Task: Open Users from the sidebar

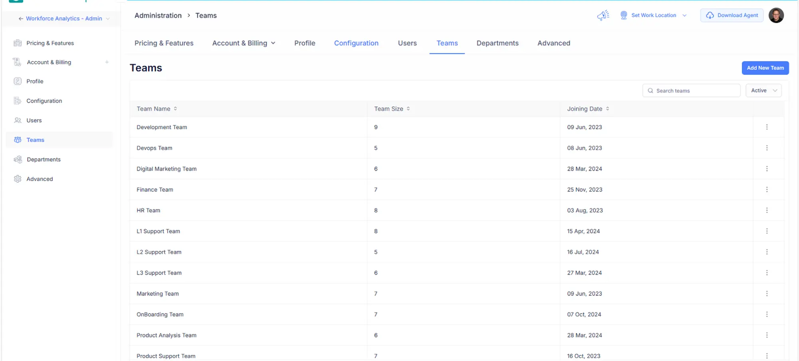Action: (34, 120)
